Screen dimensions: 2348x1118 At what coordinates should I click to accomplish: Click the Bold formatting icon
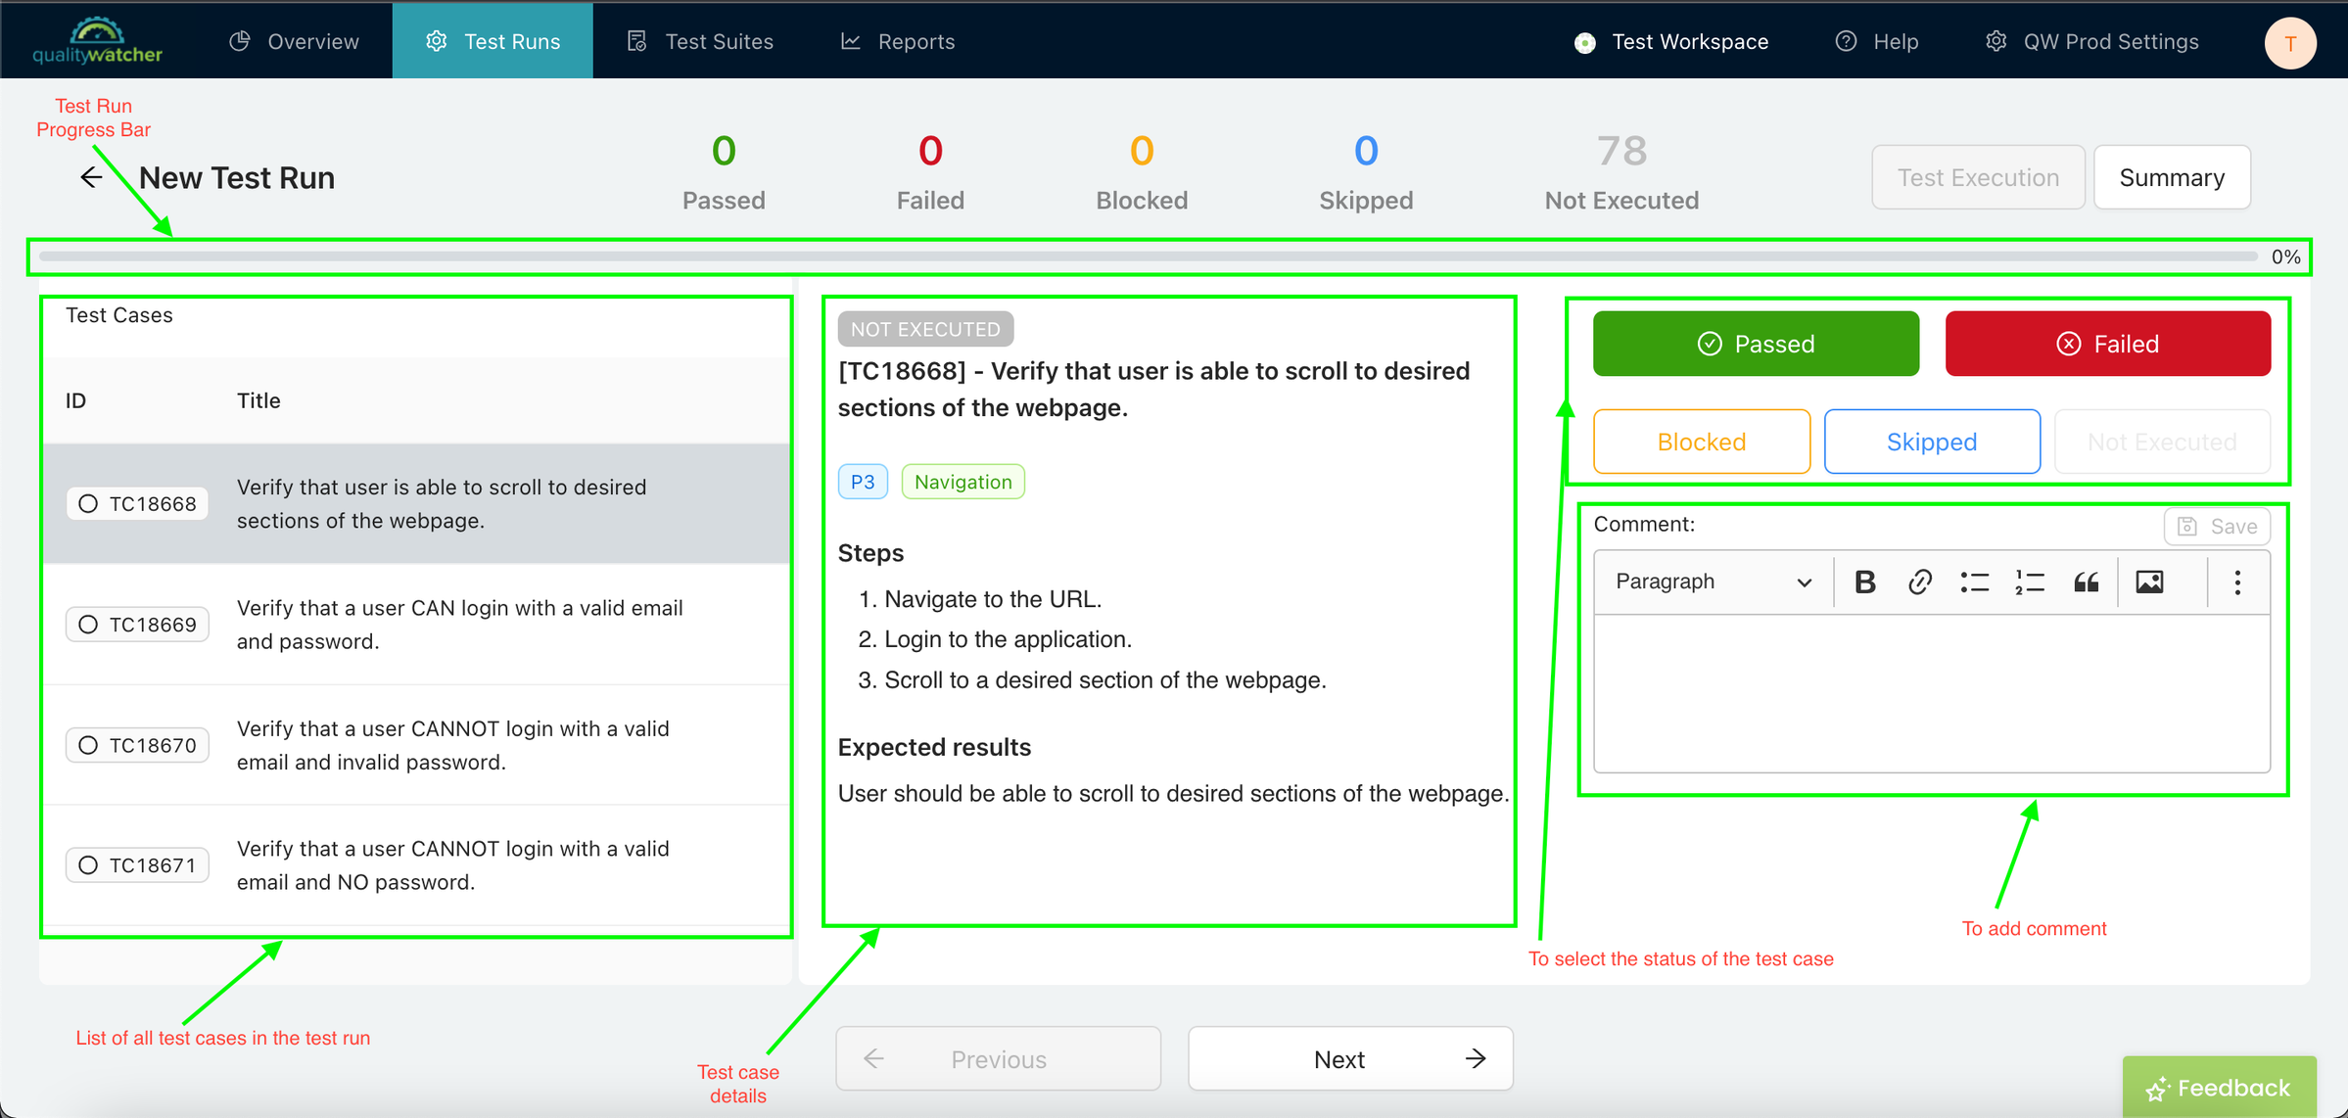point(1864,582)
